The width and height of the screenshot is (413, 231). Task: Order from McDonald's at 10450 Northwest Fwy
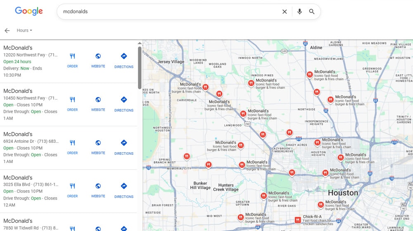[x=72, y=104]
